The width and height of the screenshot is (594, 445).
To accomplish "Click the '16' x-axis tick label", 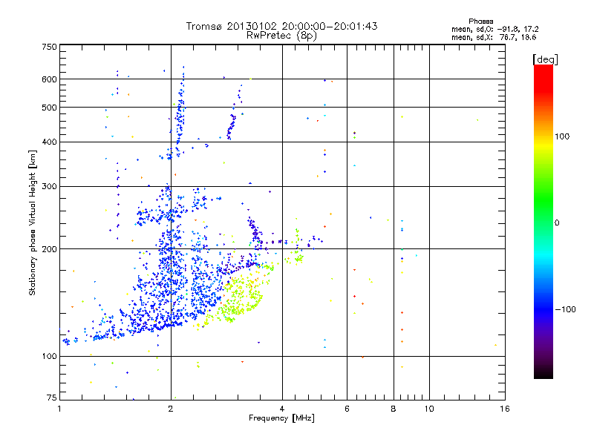I will click(x=505, y=409).
